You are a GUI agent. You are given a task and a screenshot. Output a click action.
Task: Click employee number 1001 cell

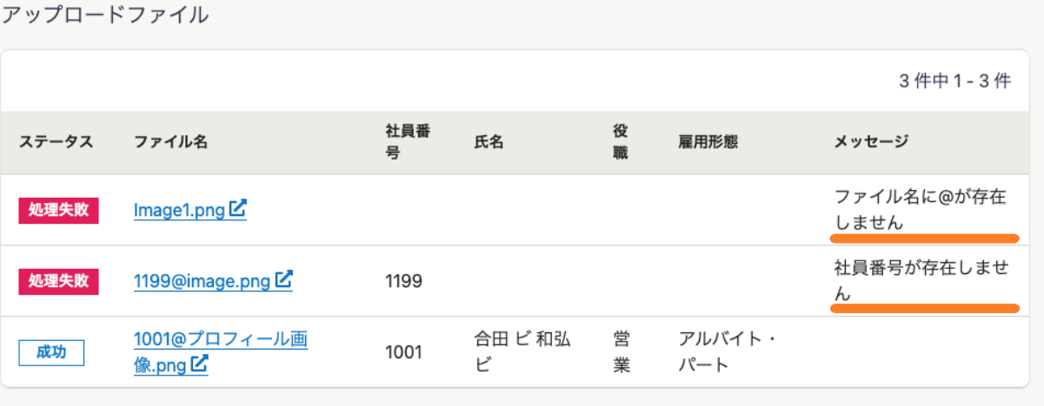click(x=403, y=352)
